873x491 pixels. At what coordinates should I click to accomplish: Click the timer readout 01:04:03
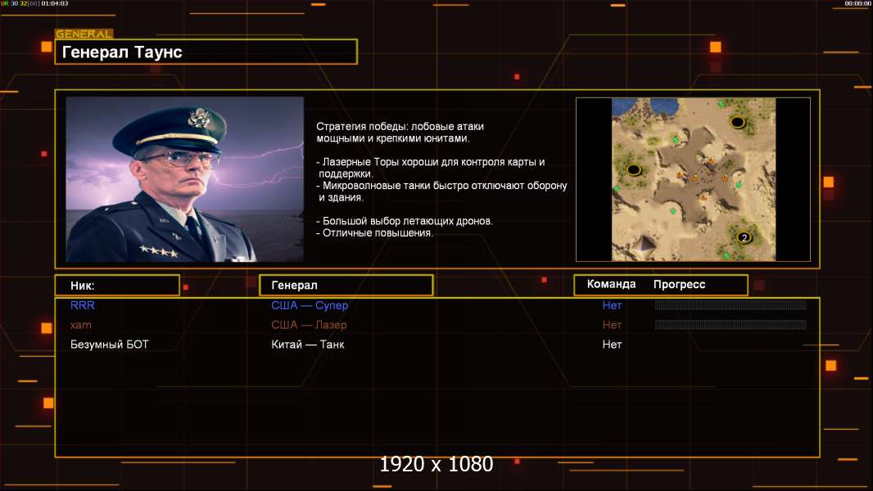[55, 3]
